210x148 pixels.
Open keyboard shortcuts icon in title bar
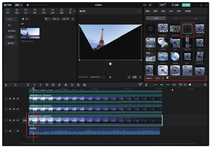(x=145, y=5)
